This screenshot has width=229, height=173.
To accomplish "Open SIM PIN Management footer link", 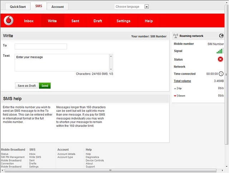I will pyautogui.click(x=13, y=157).
